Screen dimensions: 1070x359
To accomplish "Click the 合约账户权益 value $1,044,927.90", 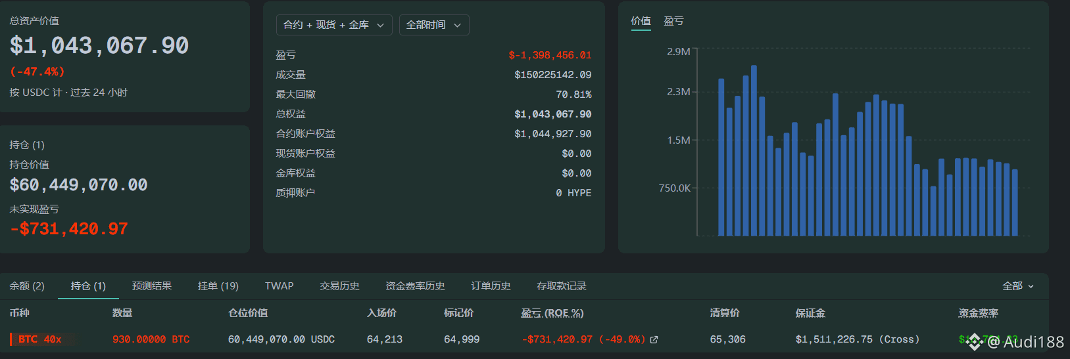I will pos(552,134).
